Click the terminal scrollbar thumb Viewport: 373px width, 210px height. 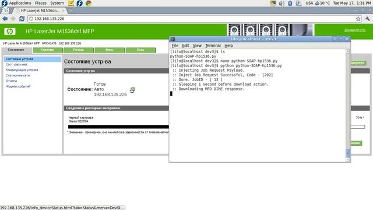tap(347, 153)
